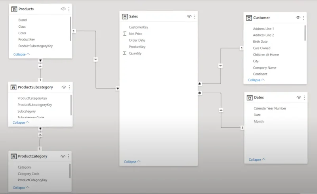This screenshot has width=317, height=194.
Task: Click the Customer table icon
Action: pyautogui.click(x=249, y=18)
